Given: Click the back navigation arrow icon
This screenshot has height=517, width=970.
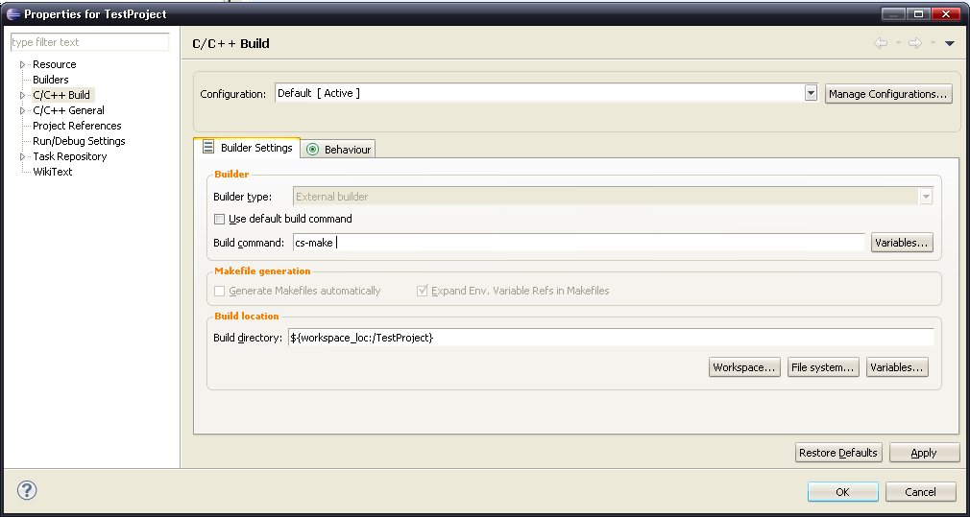Looking at the screenshot, I should (x=880, y=43).
